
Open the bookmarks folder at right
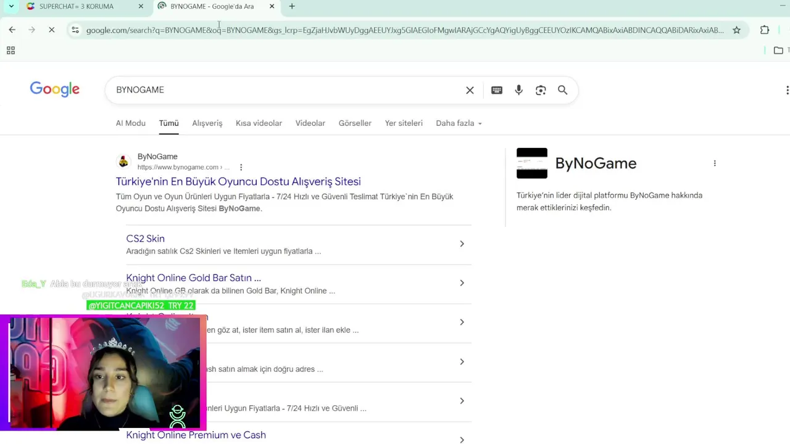[778, 51]
